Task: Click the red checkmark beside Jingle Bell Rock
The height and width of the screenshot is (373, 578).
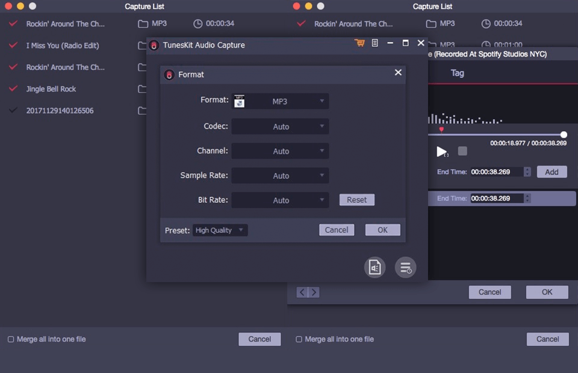Action: pyautogui.click(x=13, y=88)
